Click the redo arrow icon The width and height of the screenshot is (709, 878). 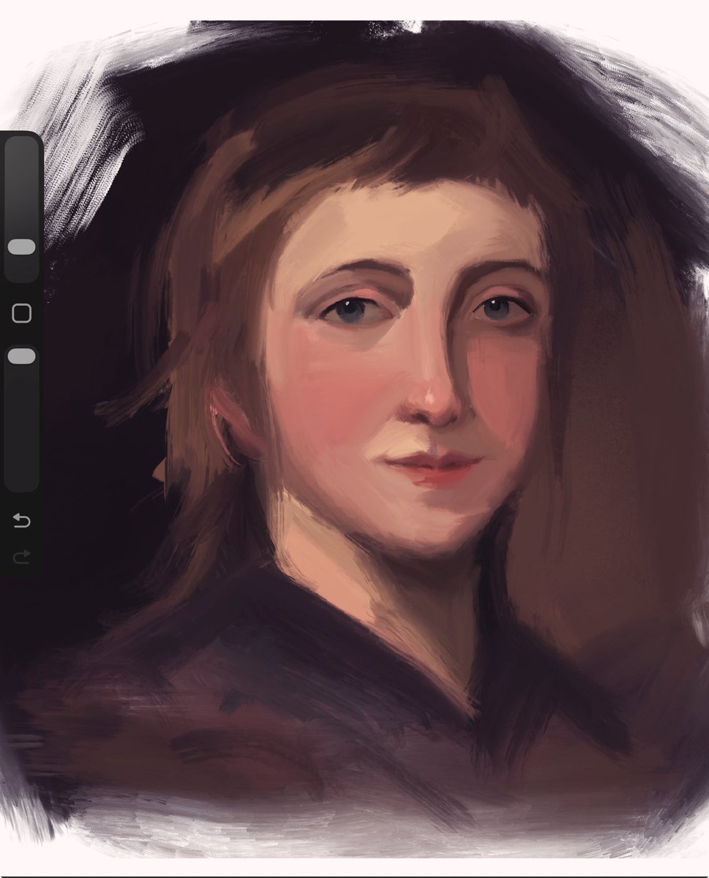(21, 557)
